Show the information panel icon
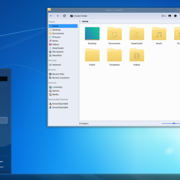This screenshot has height=180, width=180. (175, 16)
